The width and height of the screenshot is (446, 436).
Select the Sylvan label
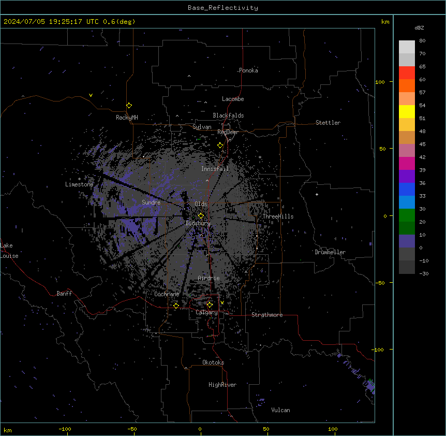coord(202,127)
